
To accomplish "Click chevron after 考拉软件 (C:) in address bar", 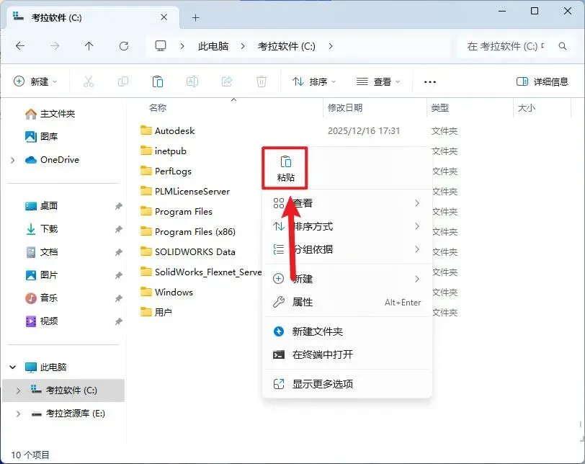I will point(331,46).
